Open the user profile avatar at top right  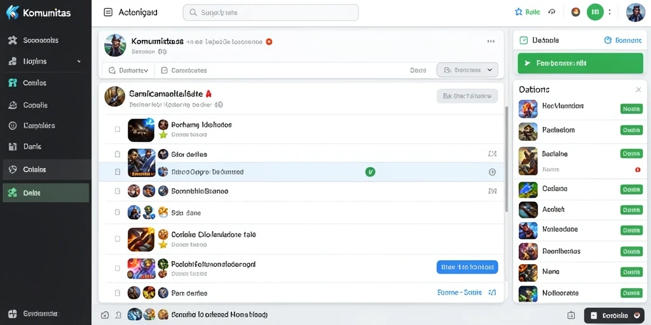[635, 13]
